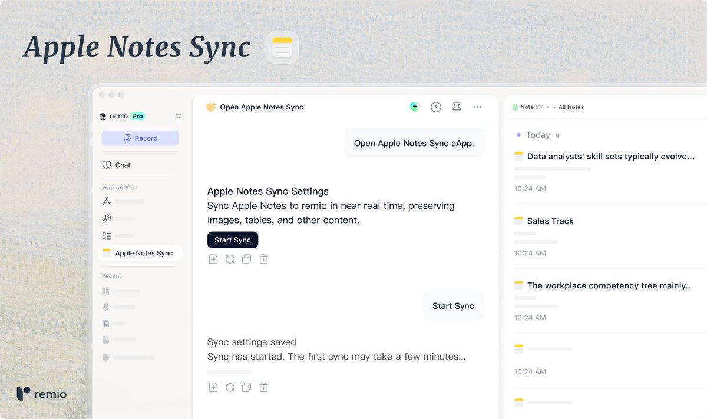Select the All Notes breadcrumb
The width and height of the screenshot is (707, 419).
pos(571,107)
